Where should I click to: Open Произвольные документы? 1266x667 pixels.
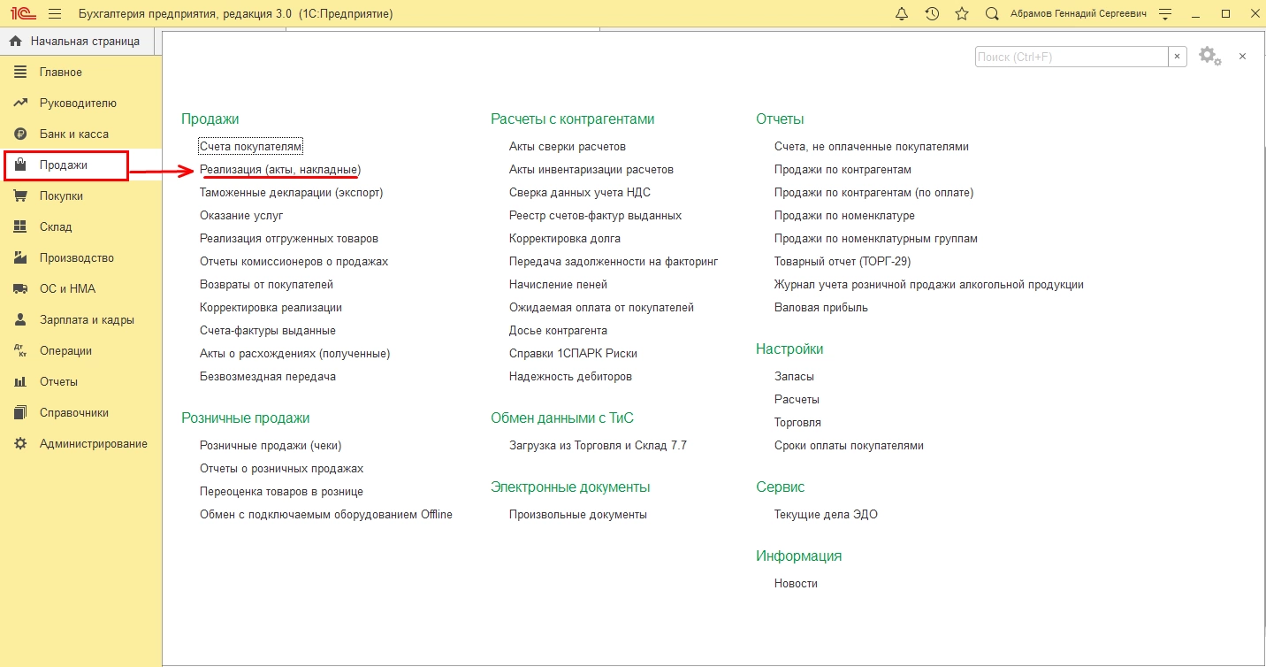[578, 514]
